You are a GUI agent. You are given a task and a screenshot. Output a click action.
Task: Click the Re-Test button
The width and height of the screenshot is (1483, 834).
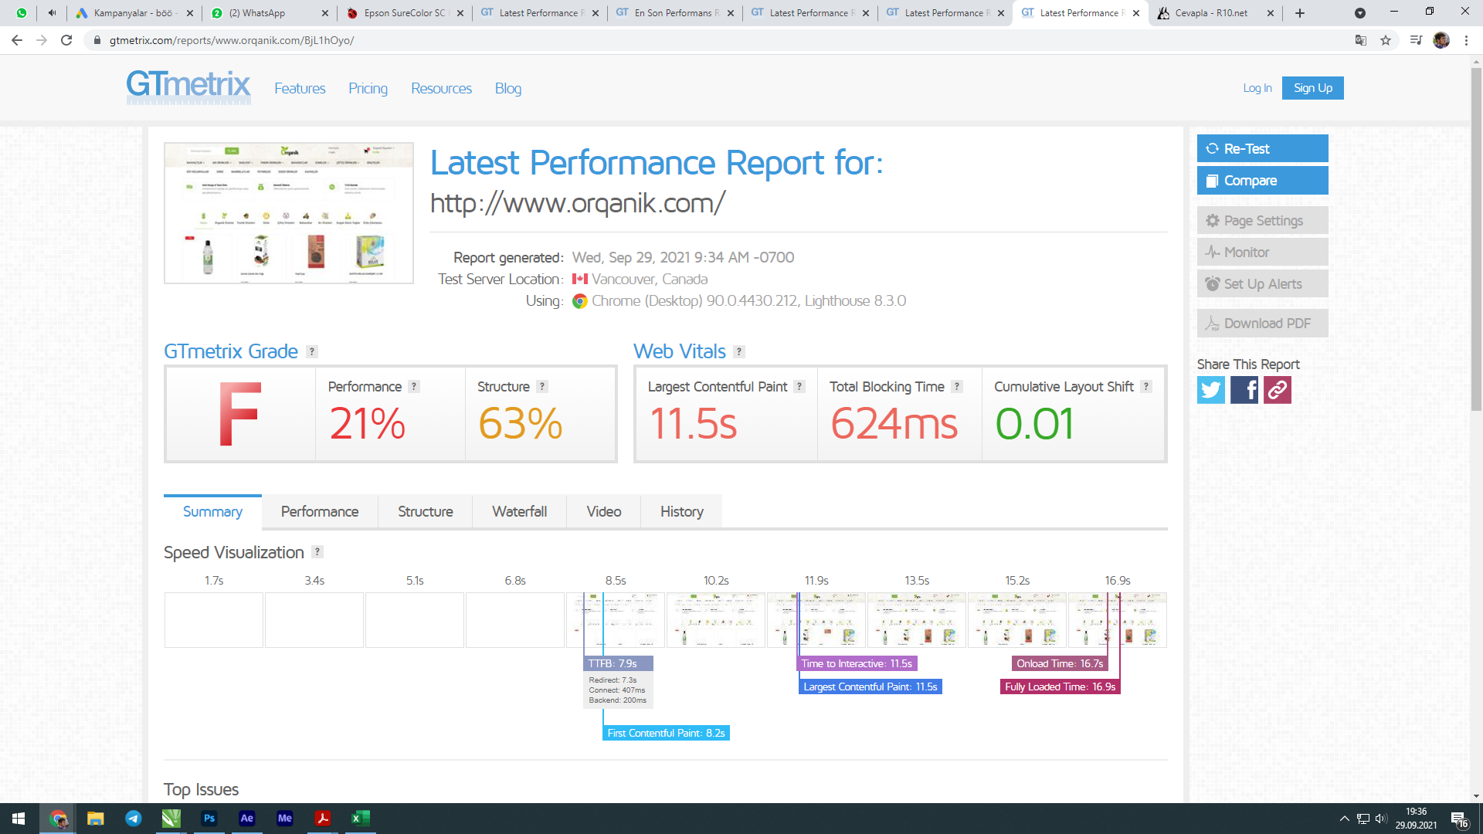click(x=1263, y=148)
